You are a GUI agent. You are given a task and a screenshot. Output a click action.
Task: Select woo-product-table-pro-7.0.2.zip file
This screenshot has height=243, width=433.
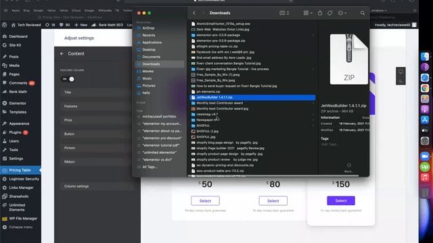[220, 171]
